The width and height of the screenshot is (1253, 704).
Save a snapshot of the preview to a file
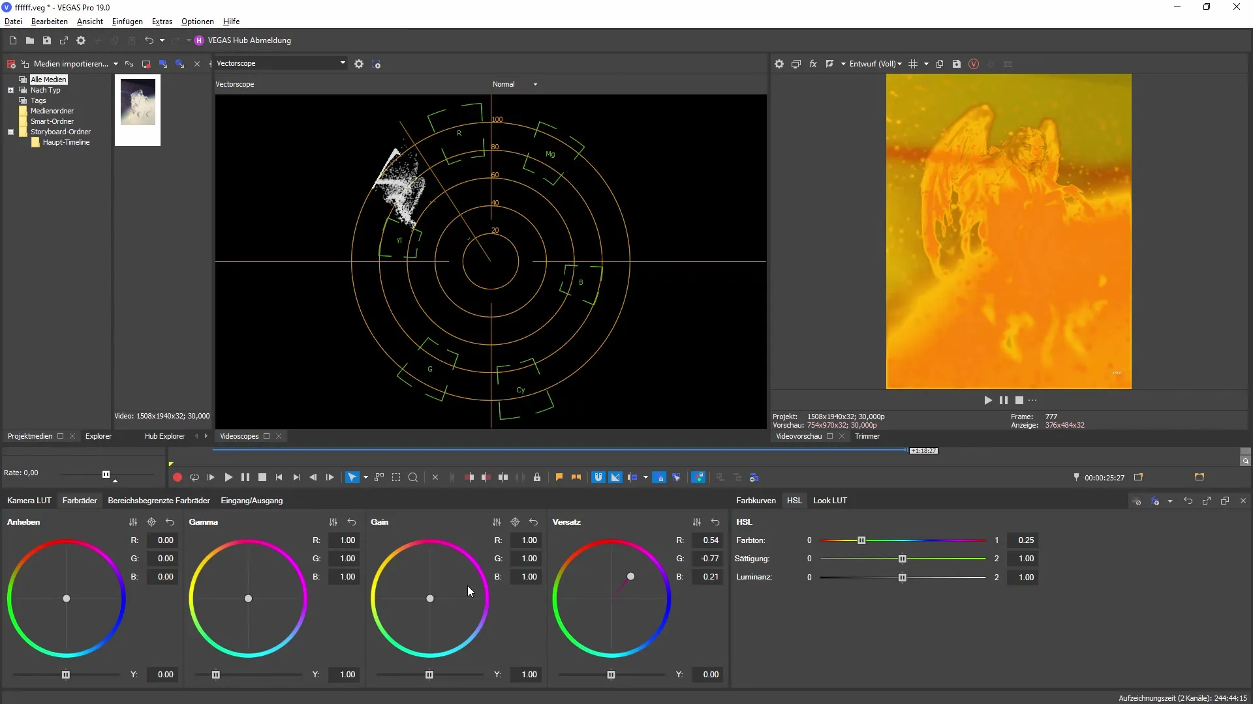957,64
